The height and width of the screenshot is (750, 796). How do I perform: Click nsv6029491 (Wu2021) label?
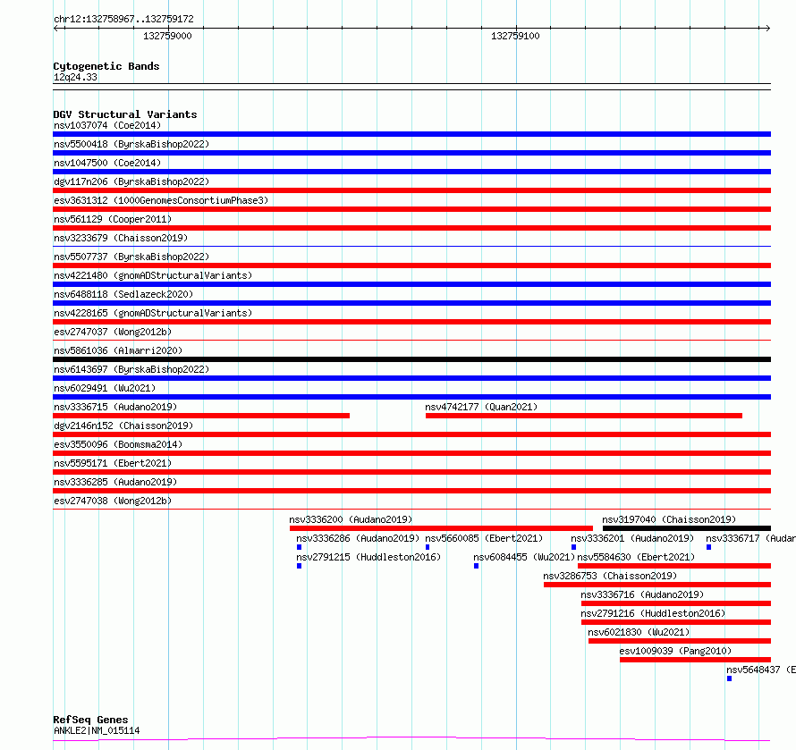pos(105,388)
